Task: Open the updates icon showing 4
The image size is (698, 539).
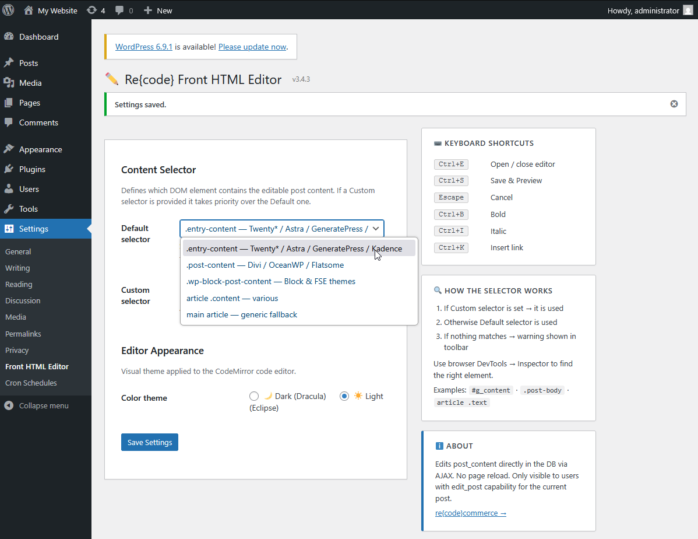Action: 92,10
